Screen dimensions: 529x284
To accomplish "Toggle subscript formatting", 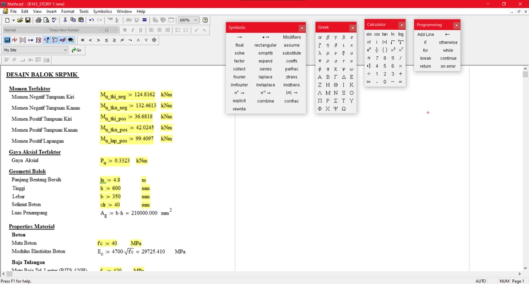I will [204, 30].
